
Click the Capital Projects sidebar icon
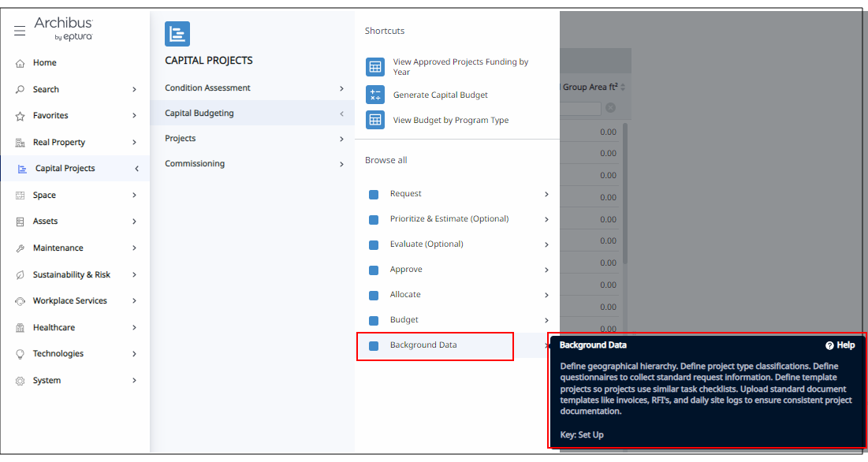(x=22, y=169)
